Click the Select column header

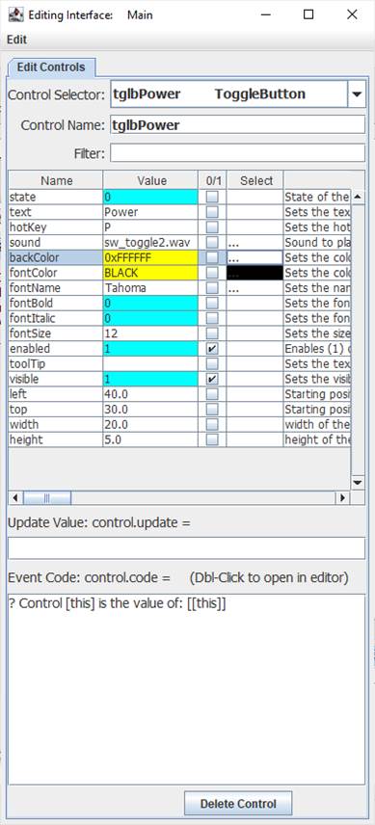[x=255, y=180]
